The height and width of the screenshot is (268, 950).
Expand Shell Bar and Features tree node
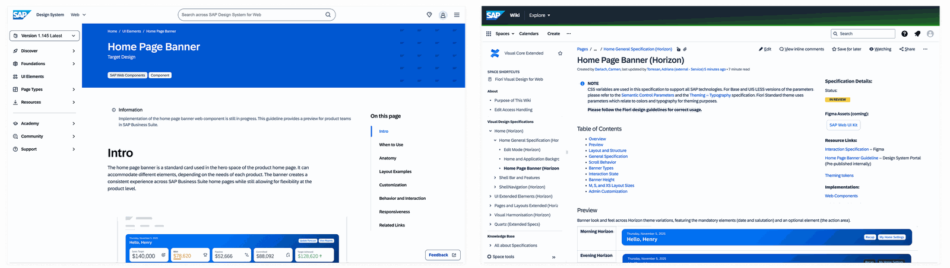[495, 178]
